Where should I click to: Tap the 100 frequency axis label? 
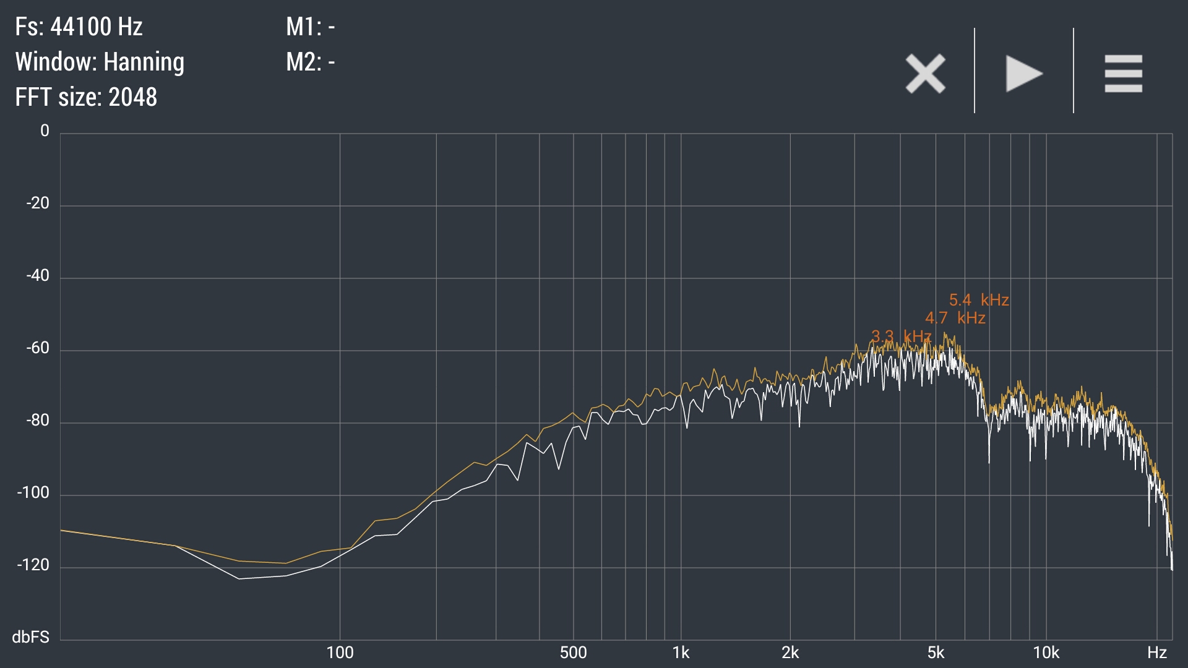pyautogui.click(x=340, y=653)
